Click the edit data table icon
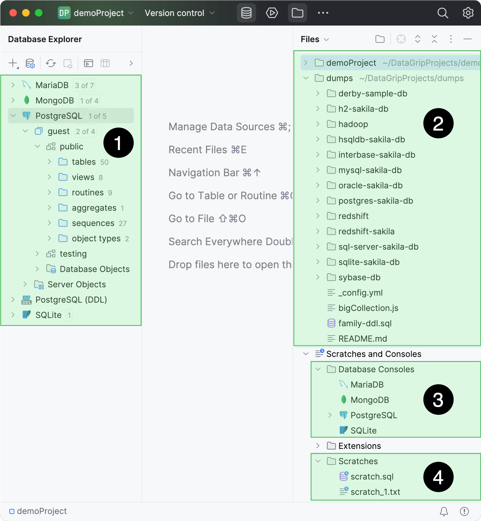481x521 pixels. pos(105,63)
